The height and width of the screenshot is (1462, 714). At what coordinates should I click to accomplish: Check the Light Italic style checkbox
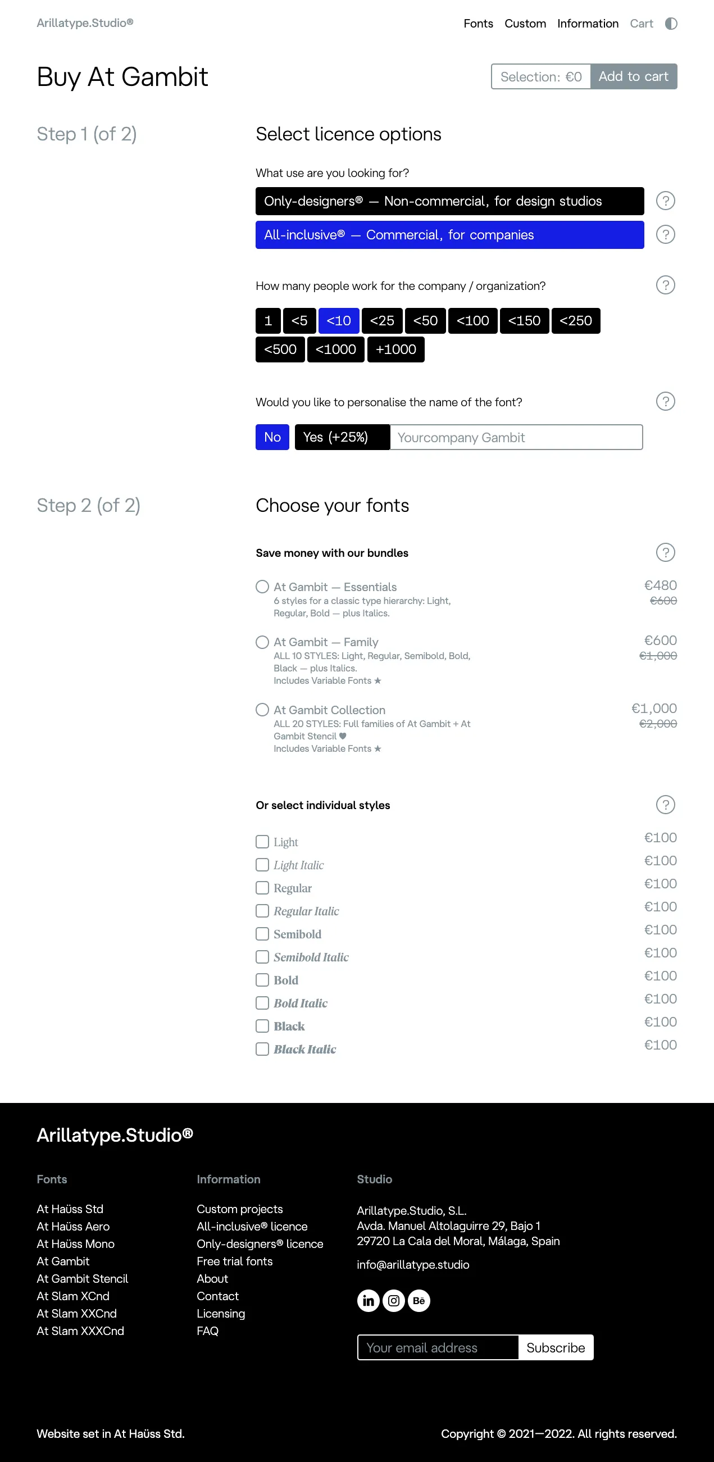pyautogui.click(x=262, y=864)
